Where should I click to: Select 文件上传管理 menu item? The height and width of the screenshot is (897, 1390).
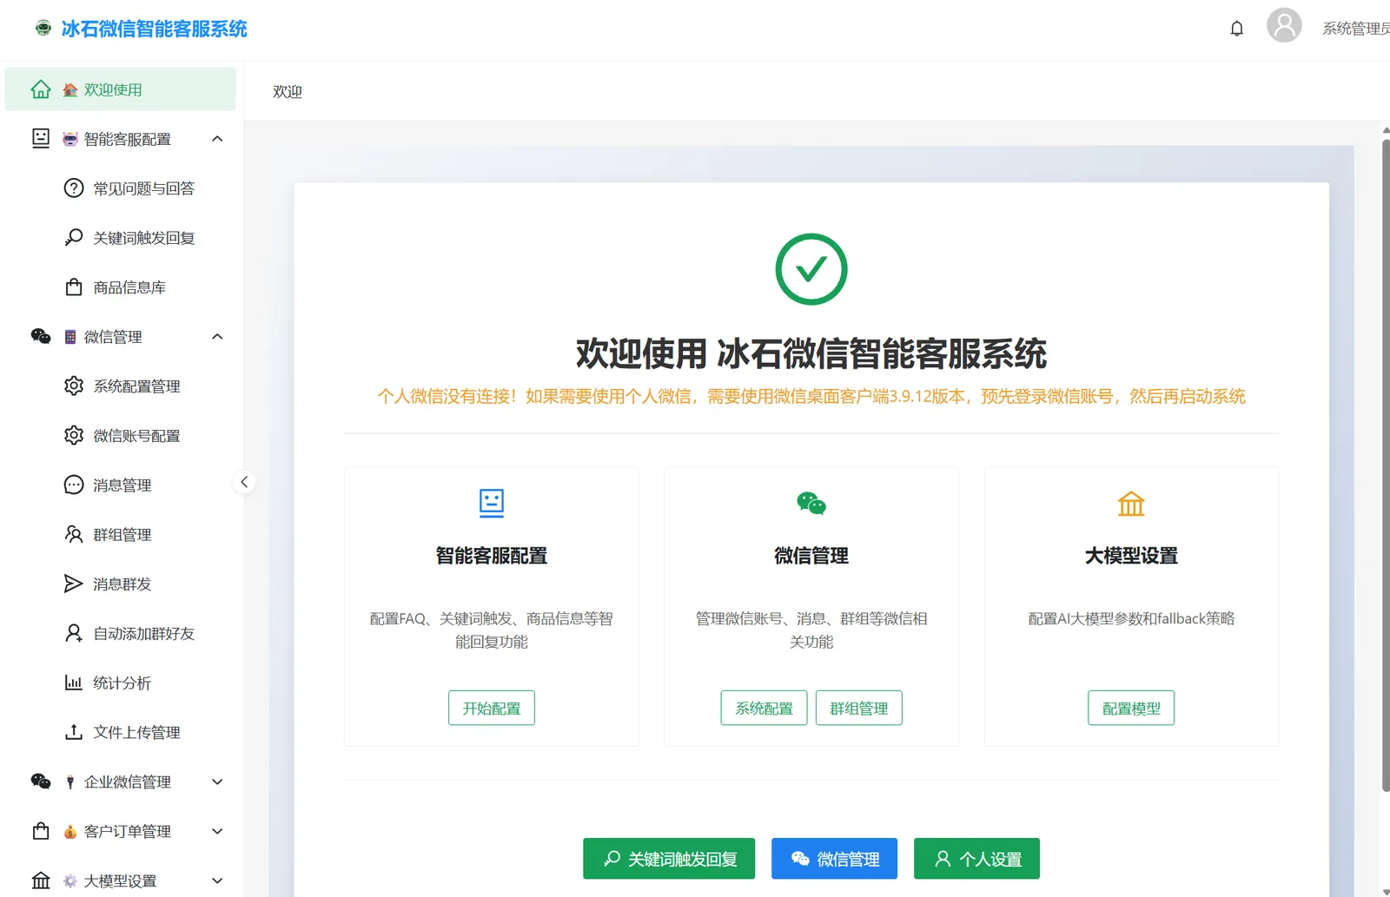click(121, 733)
